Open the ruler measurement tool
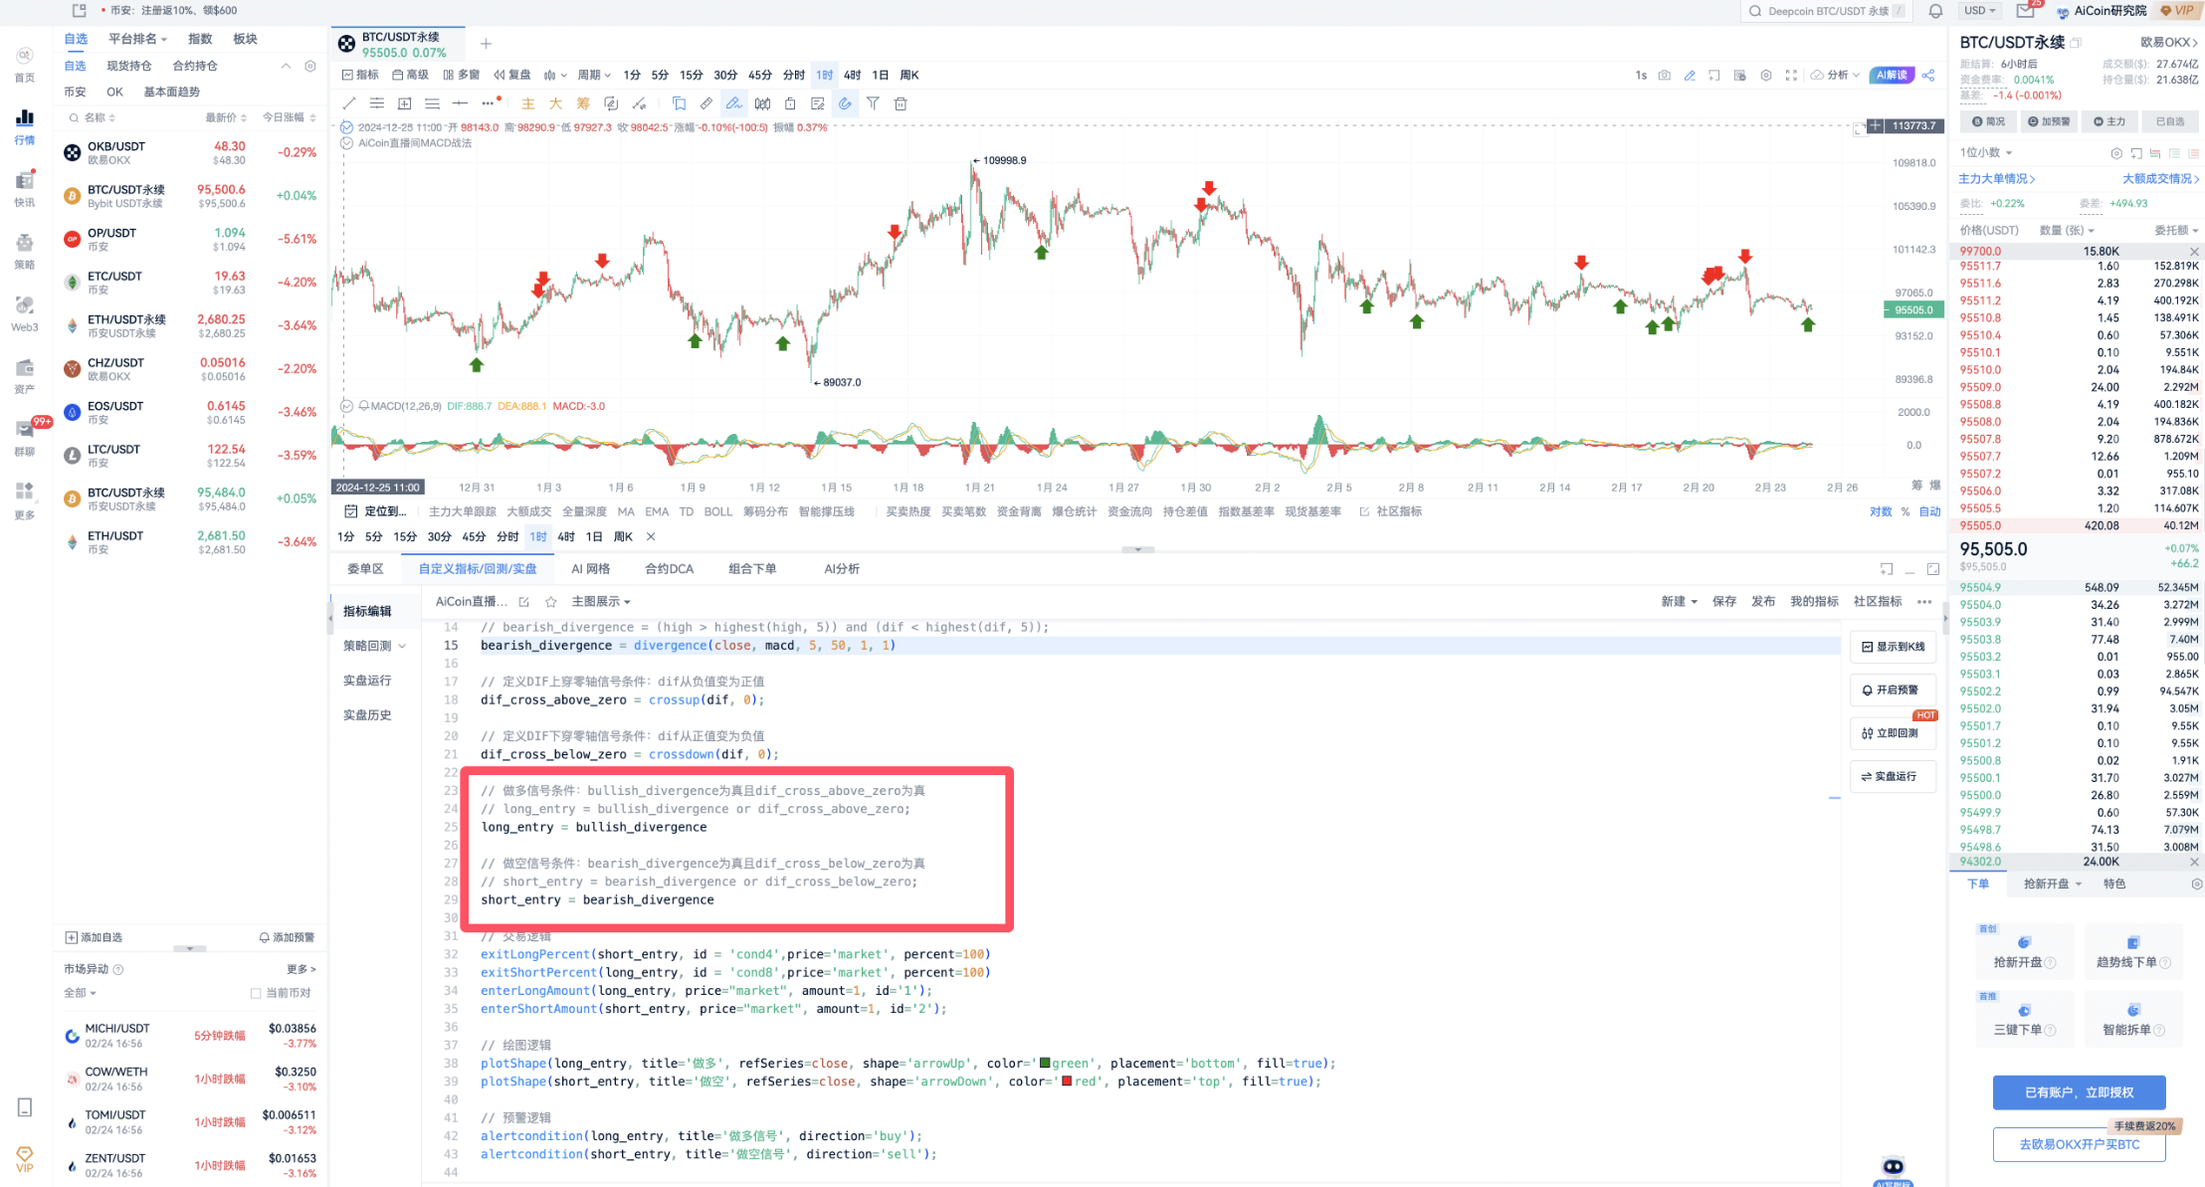Screen dimensions: 2205x1187 click(x=705, y=103)
